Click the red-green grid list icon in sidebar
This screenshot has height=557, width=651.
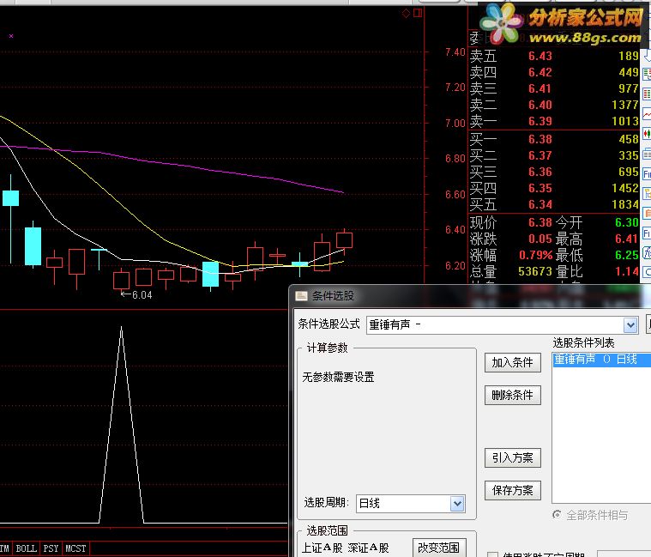(647, 94)
